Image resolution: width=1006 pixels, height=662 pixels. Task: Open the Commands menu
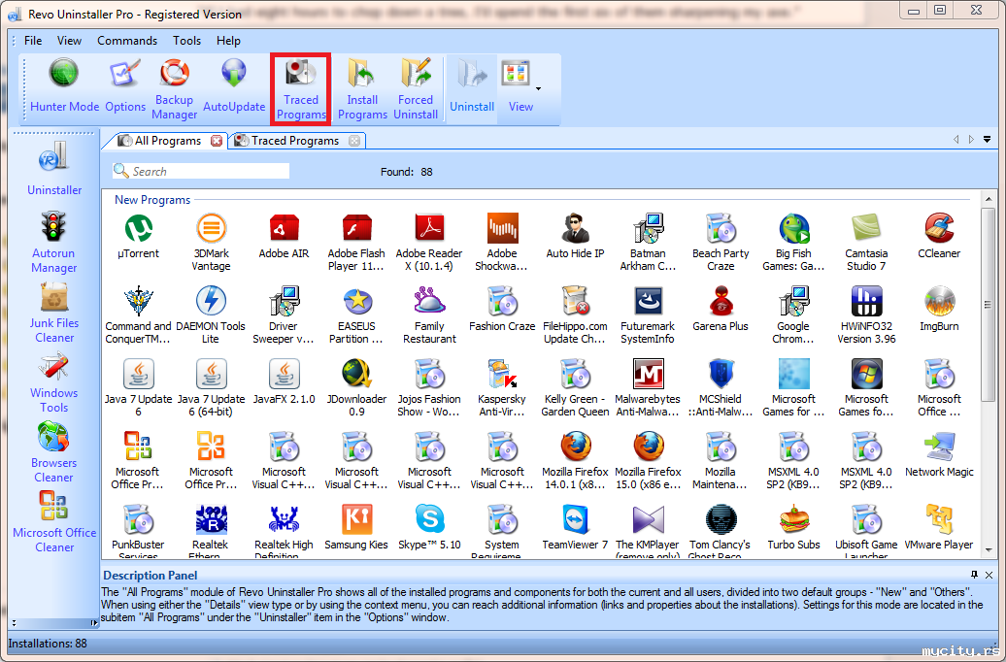[127, 41]
